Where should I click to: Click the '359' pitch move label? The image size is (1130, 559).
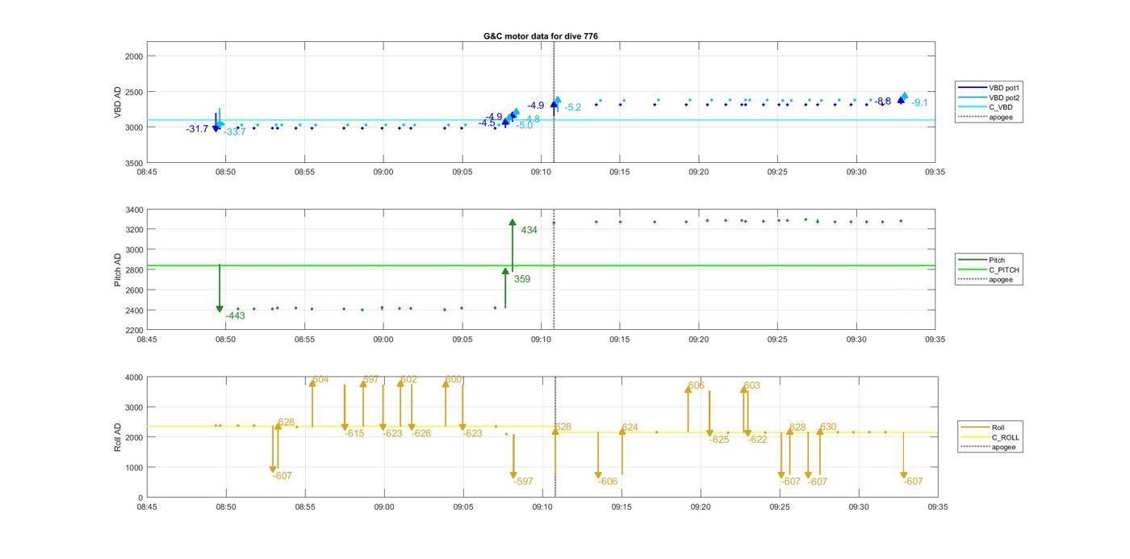pos(522,279)
